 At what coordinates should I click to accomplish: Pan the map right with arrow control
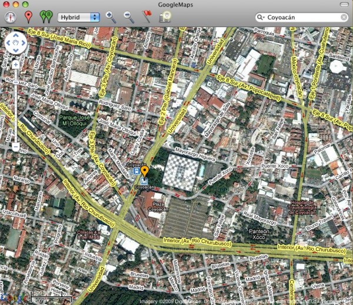23,43
